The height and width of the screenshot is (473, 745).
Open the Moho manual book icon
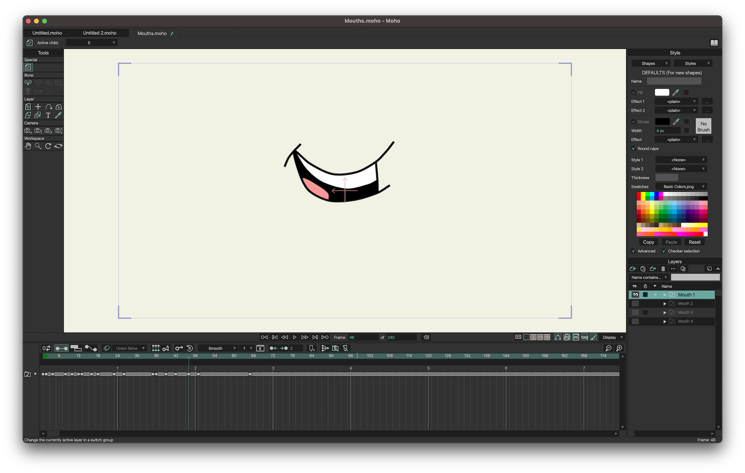tap(714, 43)
